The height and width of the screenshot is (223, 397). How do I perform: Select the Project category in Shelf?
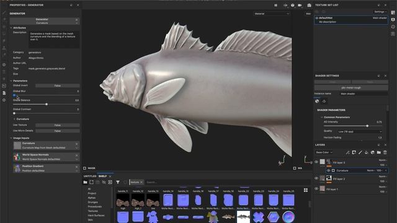click(x=92, y=193)
